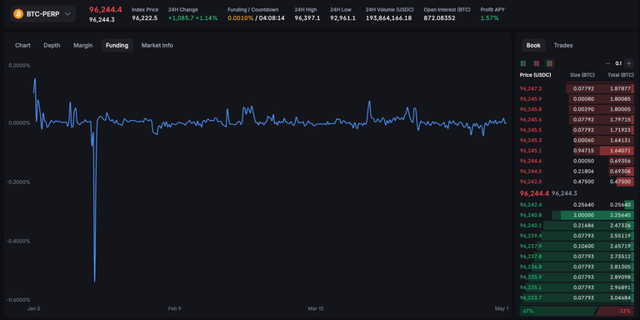Click the Open Interest value 872.08352
640x320 pixels.
click(440, 18)
